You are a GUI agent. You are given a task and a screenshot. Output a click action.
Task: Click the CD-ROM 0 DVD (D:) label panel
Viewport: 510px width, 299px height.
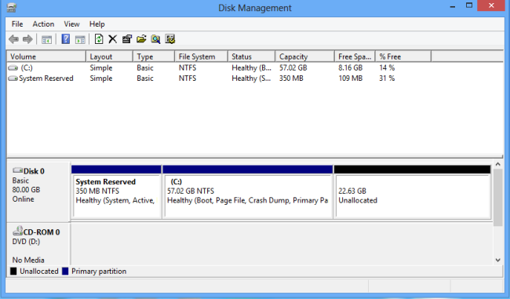(x=38, y=244)
